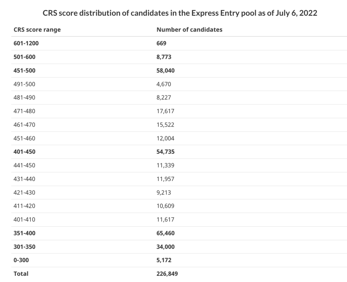The image size is (347, 282).
Task: Click the 431-440 score range cell
Action: (x=24, y=179)
